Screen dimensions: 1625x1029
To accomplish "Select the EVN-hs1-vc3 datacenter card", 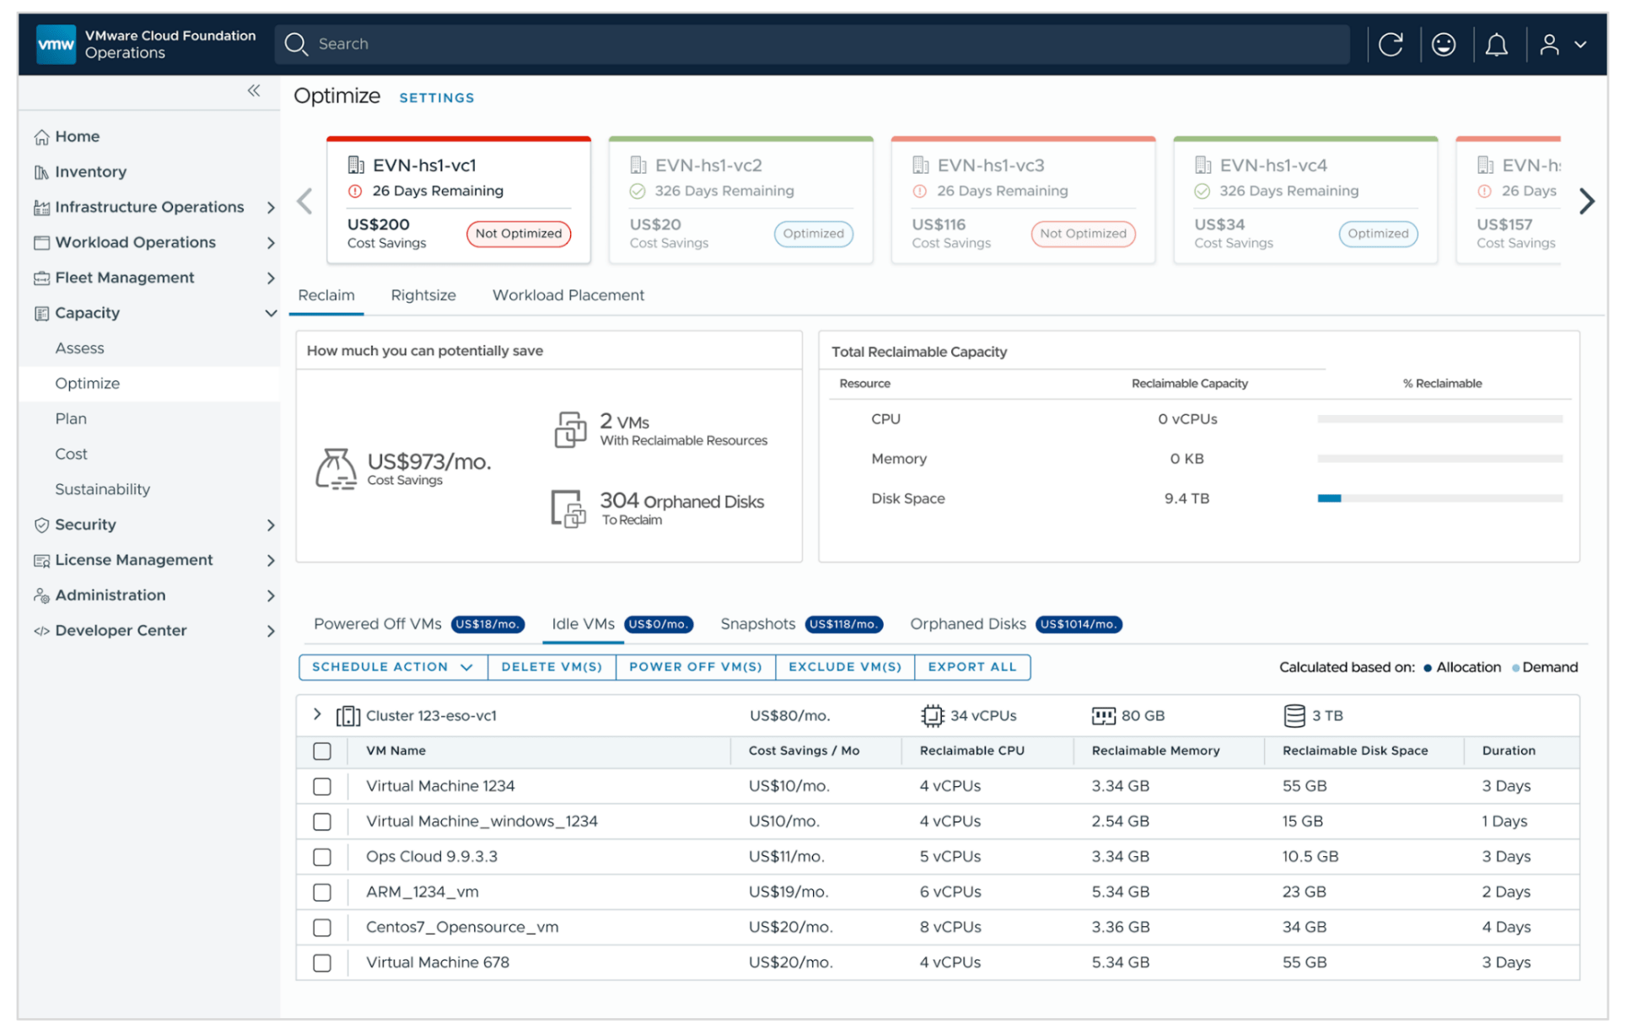I will (1022, 200).
